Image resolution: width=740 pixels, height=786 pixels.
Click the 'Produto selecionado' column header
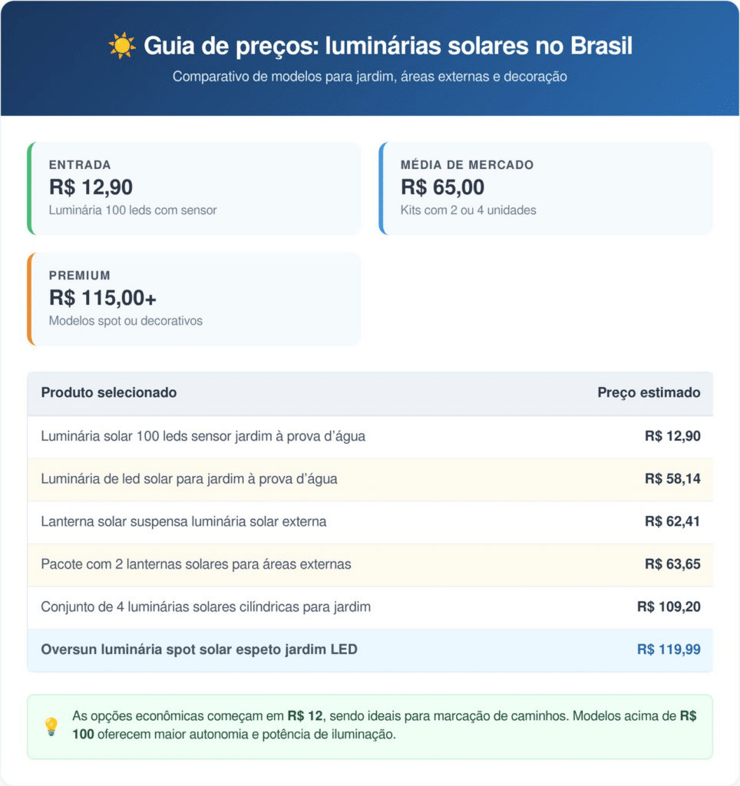(109, 393)
